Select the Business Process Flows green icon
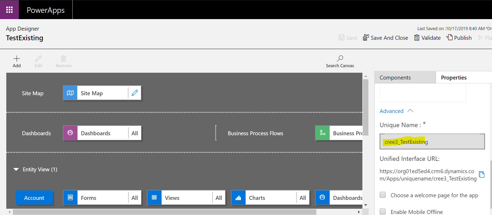 (323, 133)
